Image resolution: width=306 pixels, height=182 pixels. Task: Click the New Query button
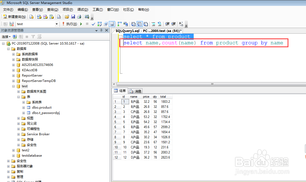pyautogui.click(x=14, y=17)
